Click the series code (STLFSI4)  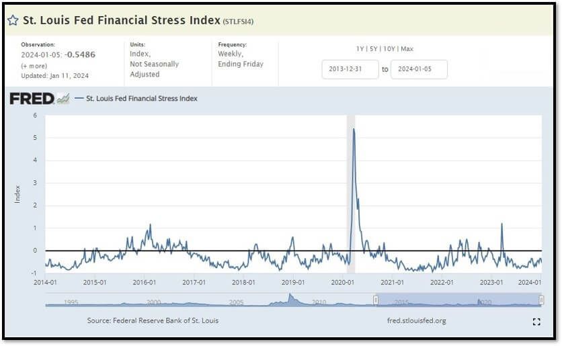tap(238, 21)
